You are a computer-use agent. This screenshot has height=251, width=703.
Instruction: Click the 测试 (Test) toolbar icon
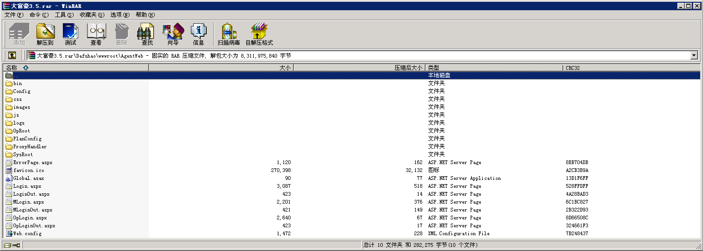pos(70,34)
